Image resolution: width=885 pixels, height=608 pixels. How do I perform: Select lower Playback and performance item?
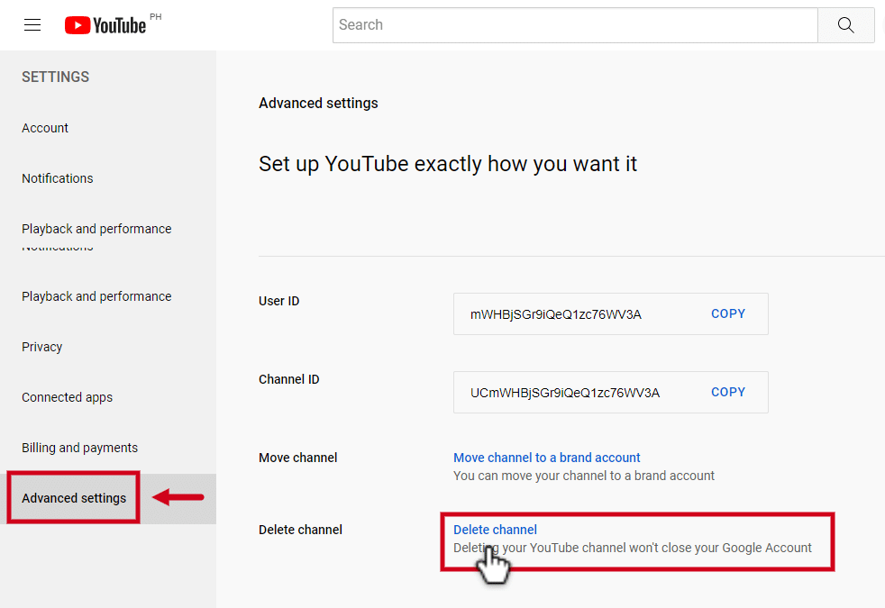tap(96, 296)
